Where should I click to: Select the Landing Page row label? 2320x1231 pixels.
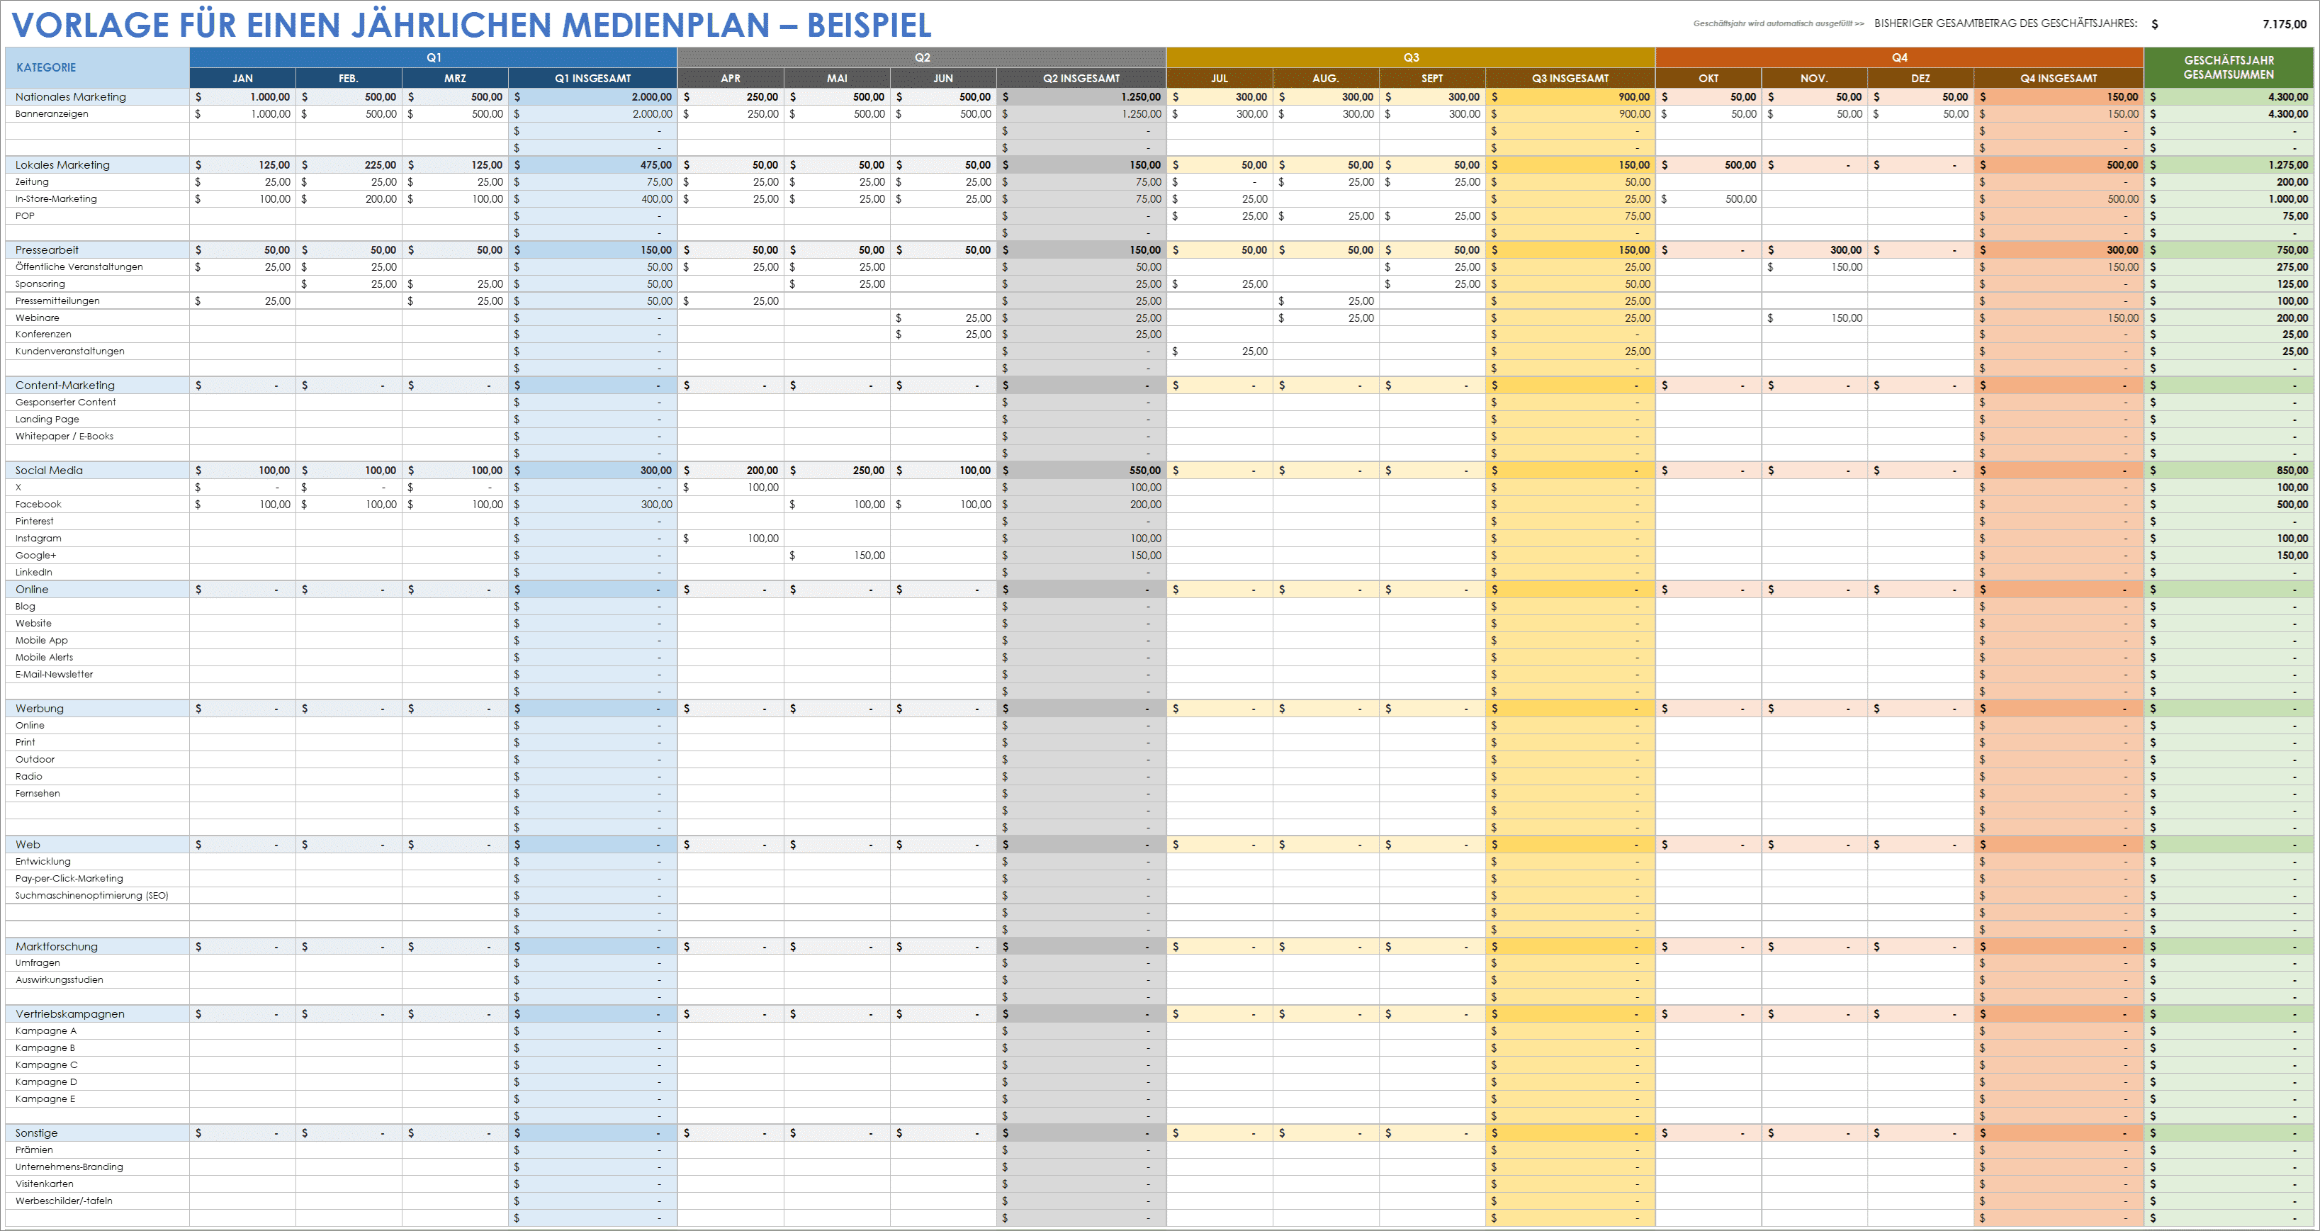tap(47, 420)
